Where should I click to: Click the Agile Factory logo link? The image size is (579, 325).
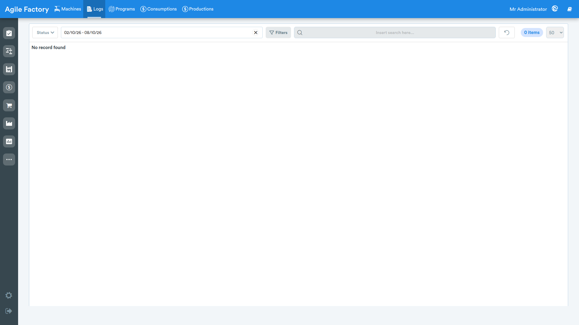point(27,9)
